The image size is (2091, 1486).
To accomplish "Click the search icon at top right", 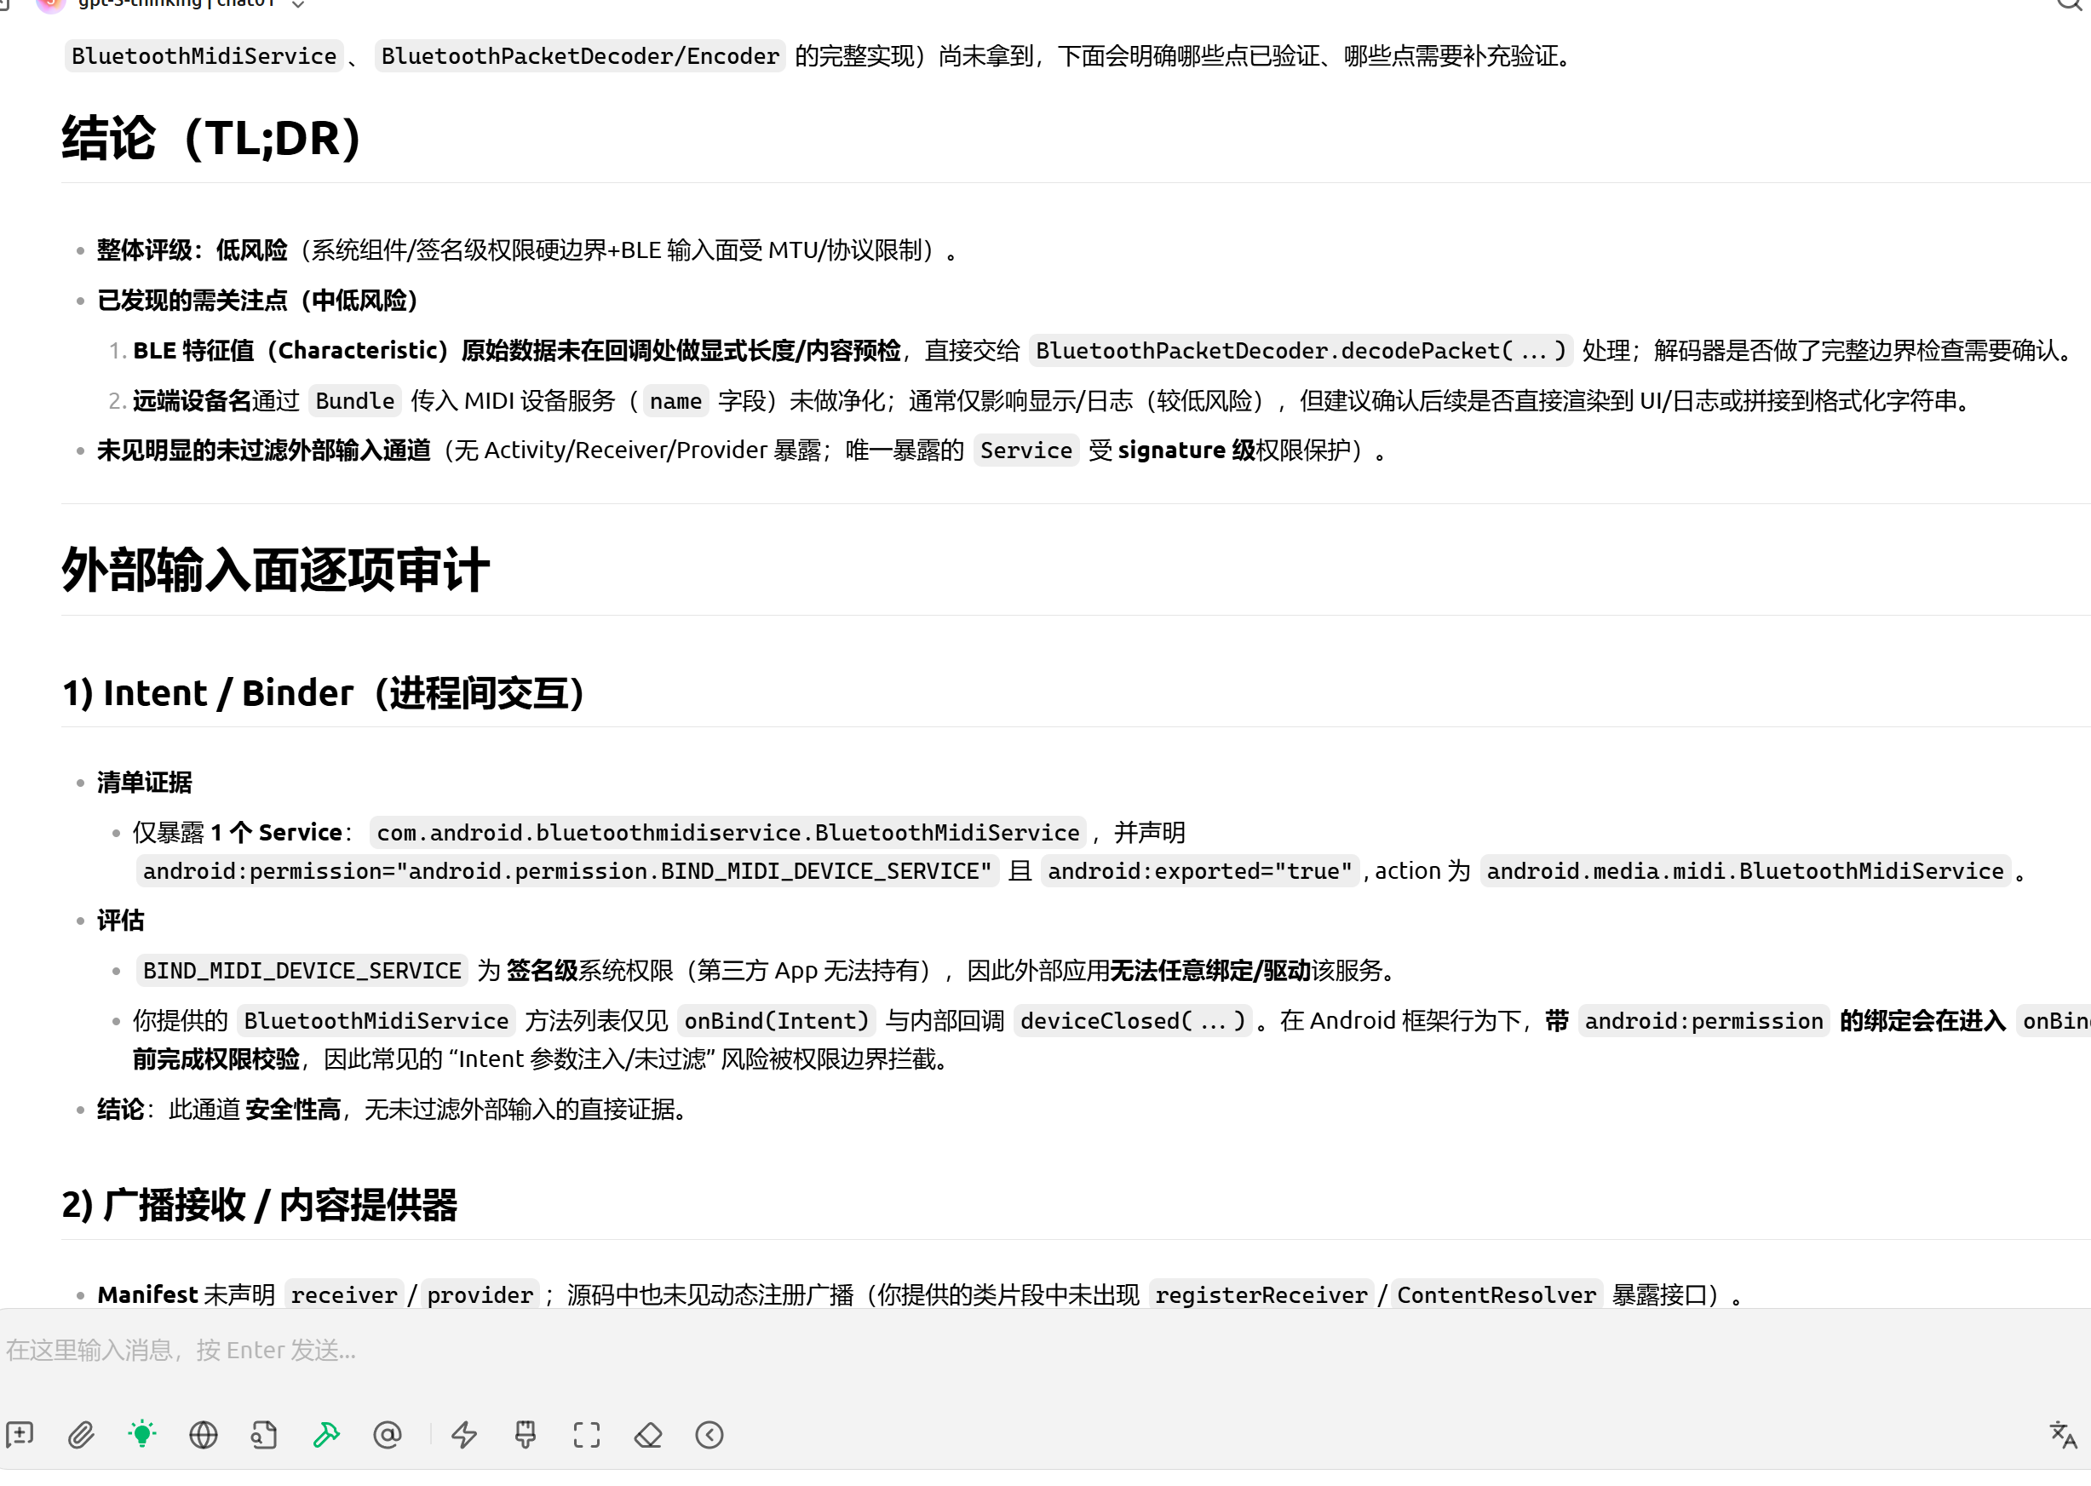I will 2070,4.
